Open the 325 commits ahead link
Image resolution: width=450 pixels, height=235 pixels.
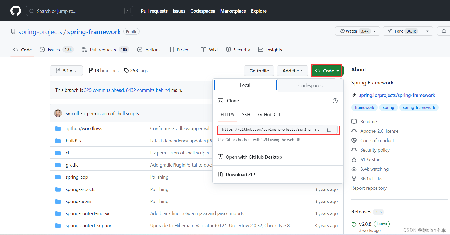(104, 90)
